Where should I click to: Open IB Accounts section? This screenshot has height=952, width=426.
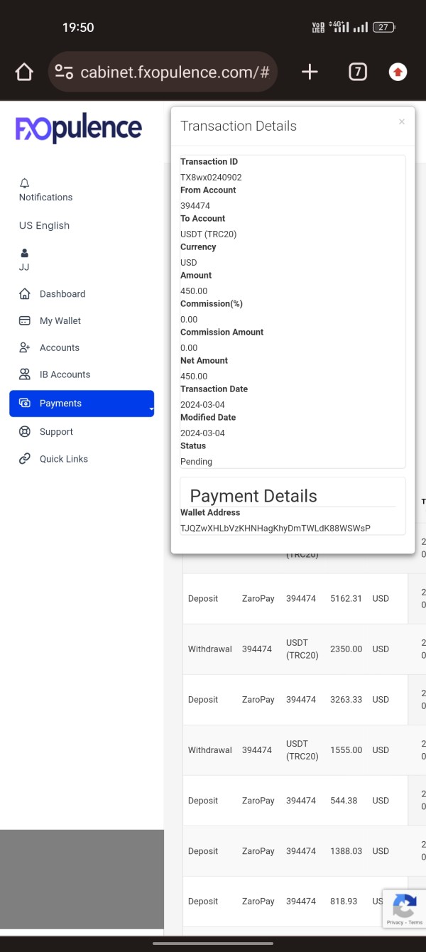coord(65,374)
